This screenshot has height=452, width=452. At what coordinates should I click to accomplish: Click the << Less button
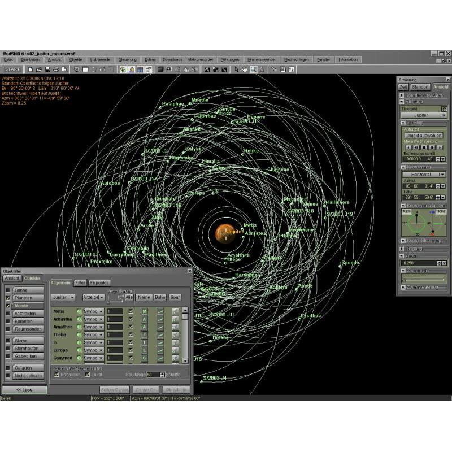[24, 390]
